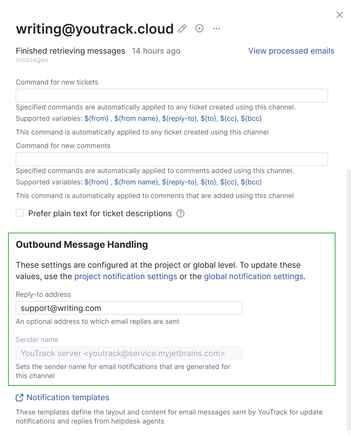Insert ${from} variable under new tickets command
Image resolution: width=351 pixels, height=436 pixels.
pos(96,119)
